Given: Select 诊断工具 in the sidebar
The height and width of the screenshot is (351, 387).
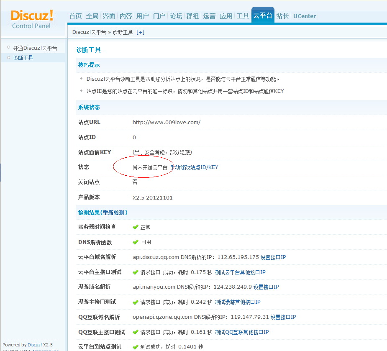Looking at the screenshot, I should (23, 58).
